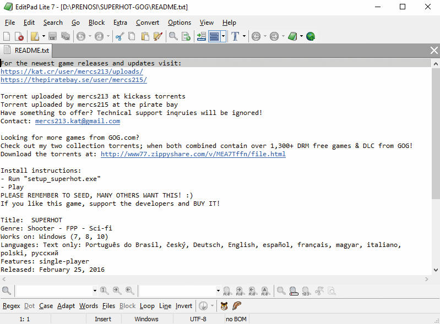
Task: Open the Extra menu
Action: (120, 23)
